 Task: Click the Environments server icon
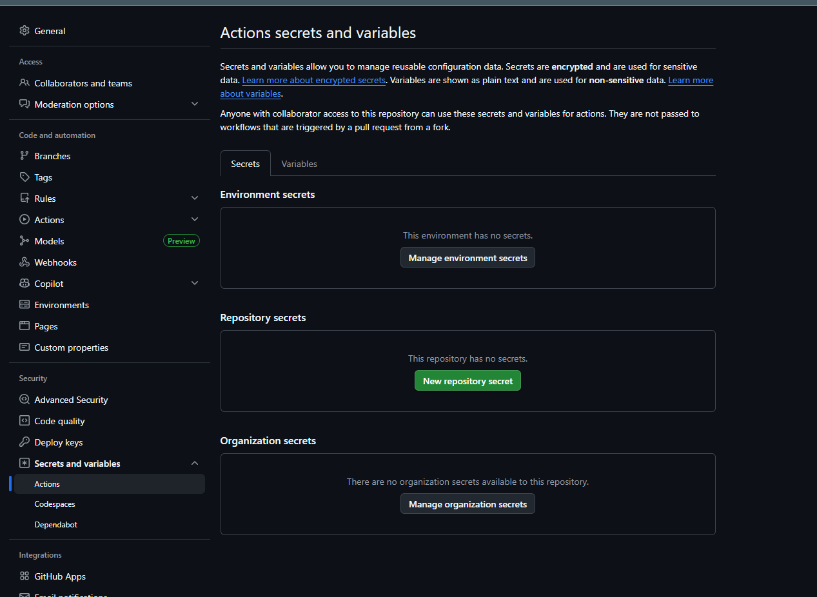(x=25, y=305)
